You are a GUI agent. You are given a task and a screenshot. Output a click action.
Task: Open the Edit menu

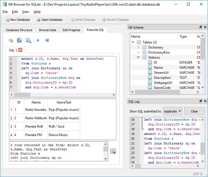(x=15, y=12)
